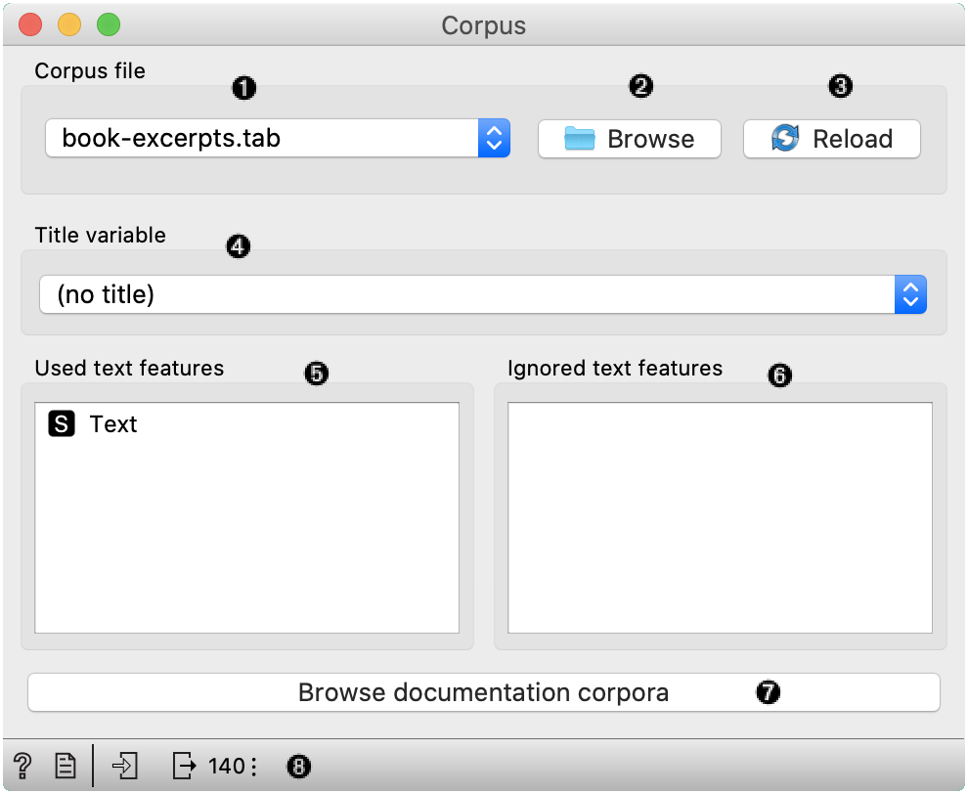Click the input arrow icon in status bar
This screenshot has width=968, height=794.
point(125,766)
